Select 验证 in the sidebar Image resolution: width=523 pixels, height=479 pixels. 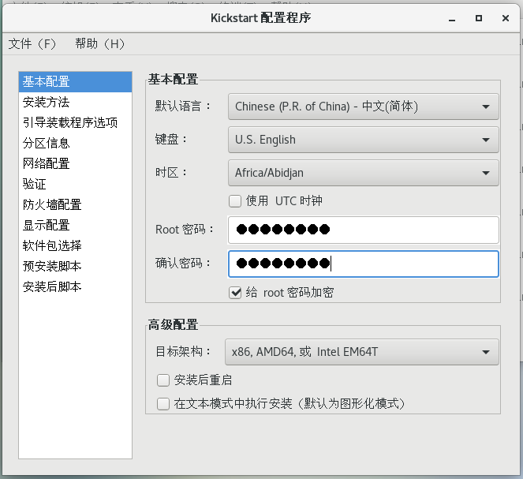[x=76, y=184]
